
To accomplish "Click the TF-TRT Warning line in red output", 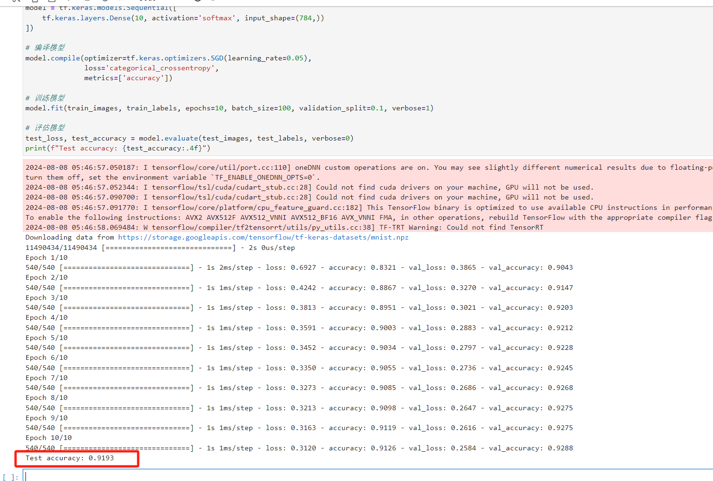I will [284, 227].
